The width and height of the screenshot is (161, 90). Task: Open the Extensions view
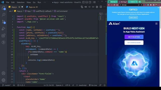(4, 35)
